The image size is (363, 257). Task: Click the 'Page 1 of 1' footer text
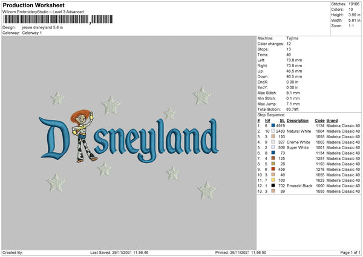point(350,252)
